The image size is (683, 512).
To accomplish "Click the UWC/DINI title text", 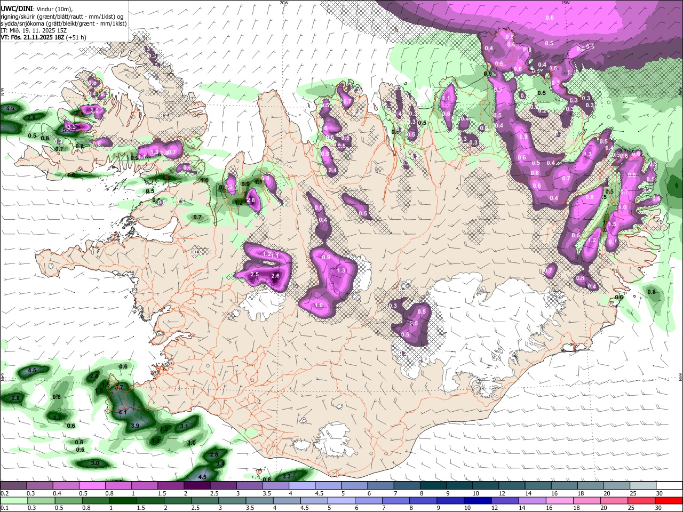I will [16, 9].
